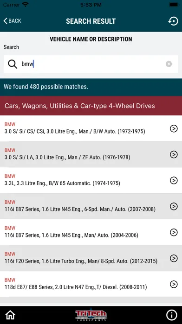Open arrow for 116i E87 2004-2006
The width and height of the screenshot is (182, 324).
pyautogui.click(x=174, y=232)
